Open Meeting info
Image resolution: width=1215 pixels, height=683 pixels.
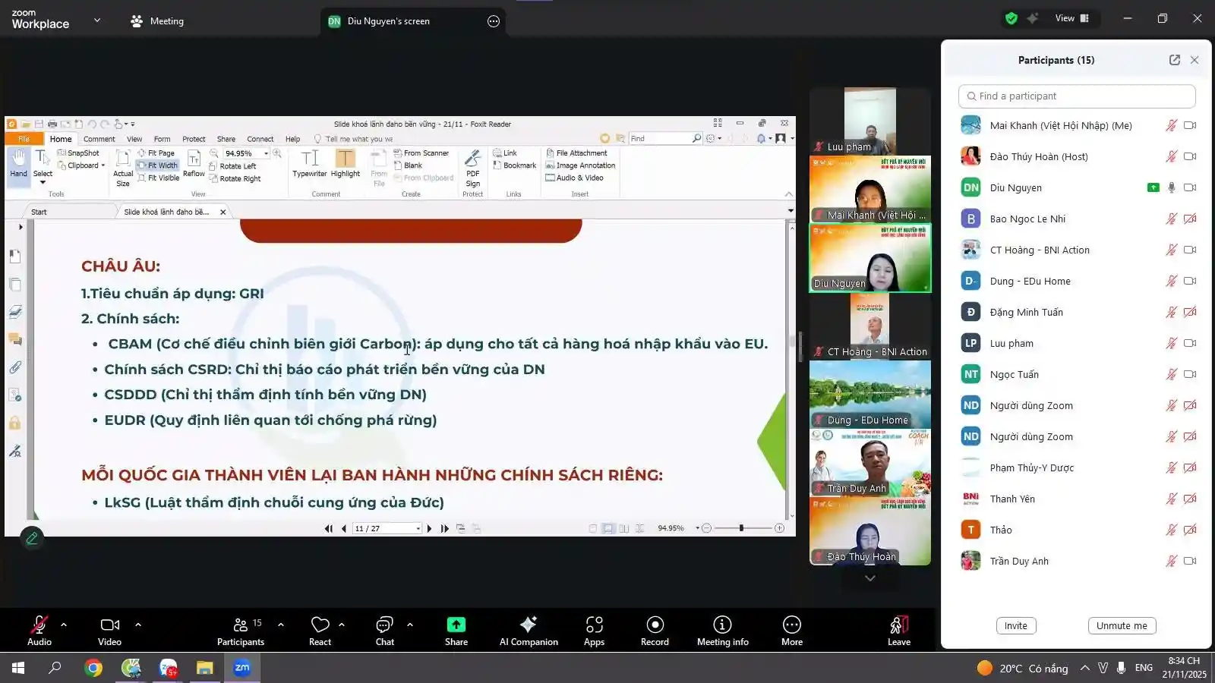pos(722,625)
